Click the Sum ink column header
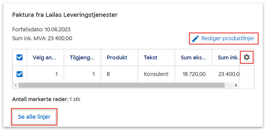 (x=228, y=58)
